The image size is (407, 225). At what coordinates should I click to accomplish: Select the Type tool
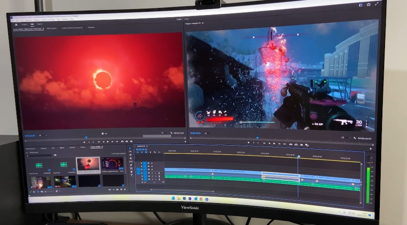click(131, 175)
